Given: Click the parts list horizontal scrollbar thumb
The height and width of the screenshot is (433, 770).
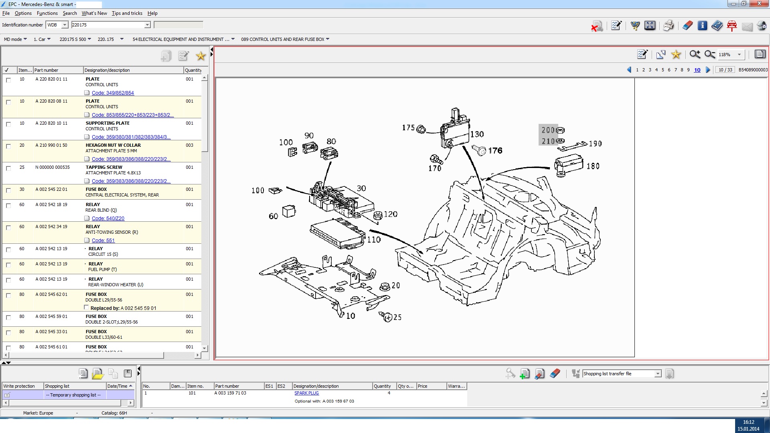Looking at the screenshot, I should (86, 355).
